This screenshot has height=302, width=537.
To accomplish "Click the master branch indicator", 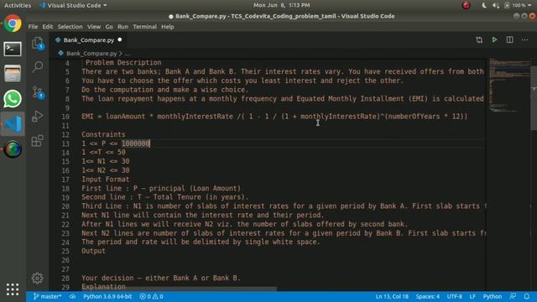I will [x=47, y=296].
